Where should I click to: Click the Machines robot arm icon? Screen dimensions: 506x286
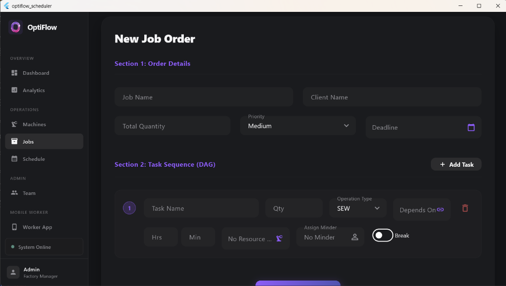[x=14, y=124]
